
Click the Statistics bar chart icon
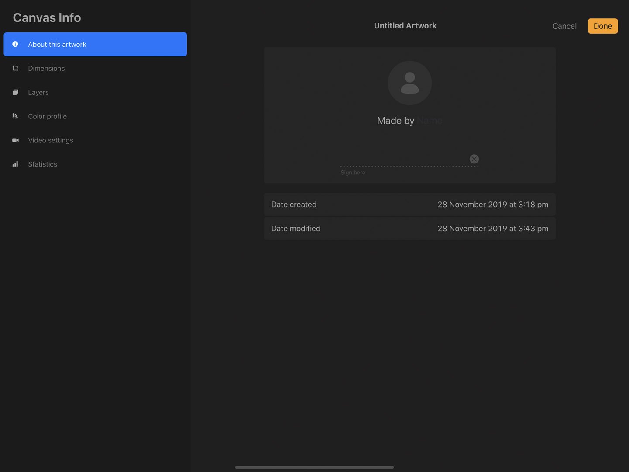point(15,164)
